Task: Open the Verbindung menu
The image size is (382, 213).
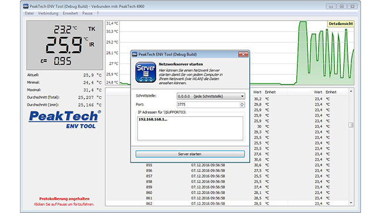Action: 48,13
